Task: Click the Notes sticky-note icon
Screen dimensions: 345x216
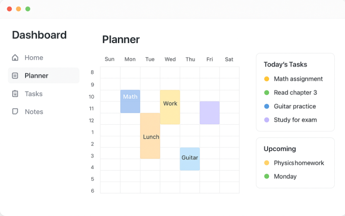Action: pyautogui.click(x=15, y=112)
